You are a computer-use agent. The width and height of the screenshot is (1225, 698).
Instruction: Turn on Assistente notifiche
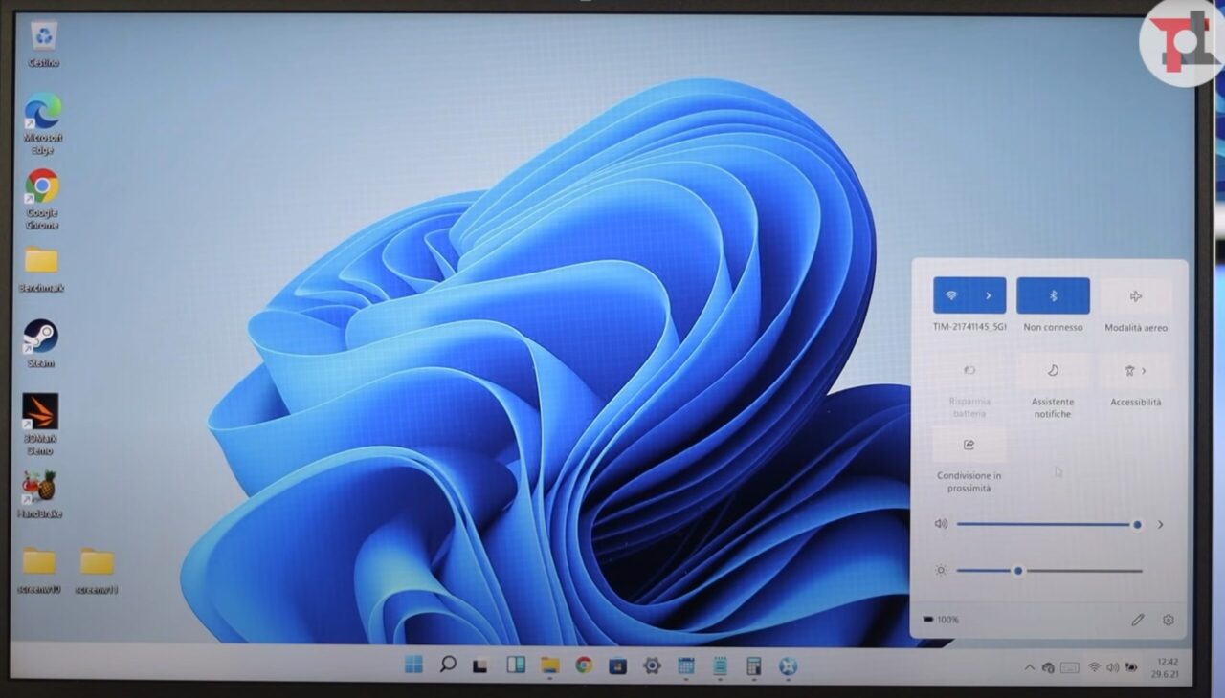(1053, 371)
